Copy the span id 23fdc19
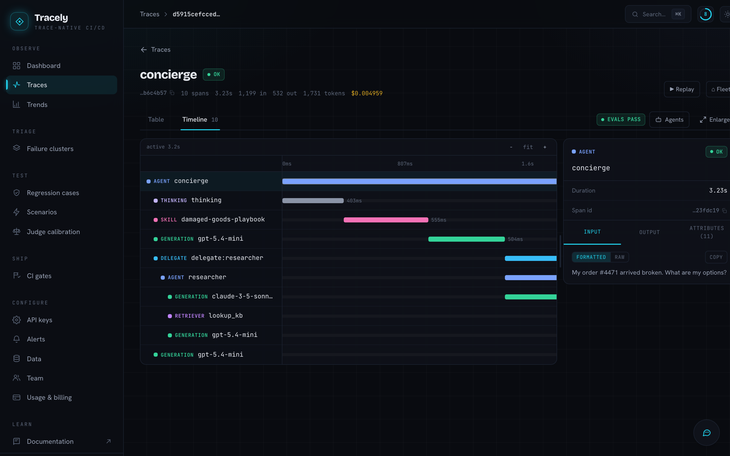This screenshot has width=730, height=456. 724,210
